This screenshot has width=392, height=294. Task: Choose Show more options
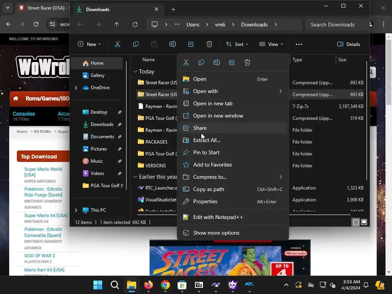(x=233, y=233)
